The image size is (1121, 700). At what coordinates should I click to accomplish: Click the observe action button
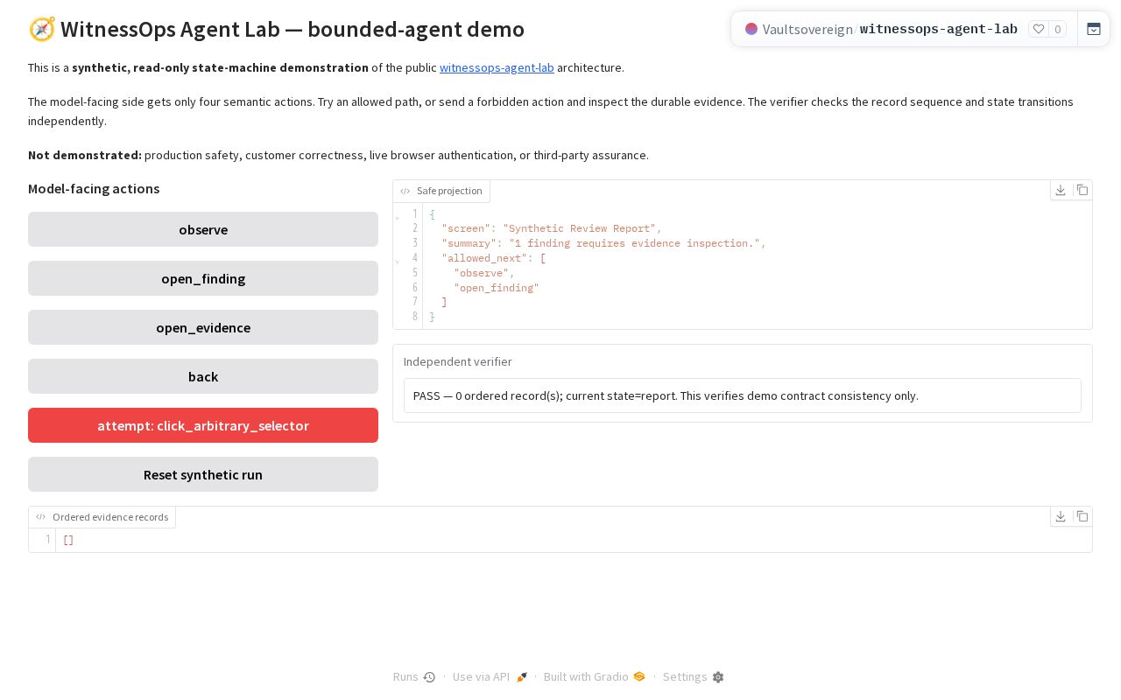pyautogui.click(x=203, y=229)
